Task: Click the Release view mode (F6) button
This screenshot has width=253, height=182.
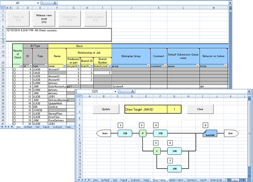Action: point(44,19)
